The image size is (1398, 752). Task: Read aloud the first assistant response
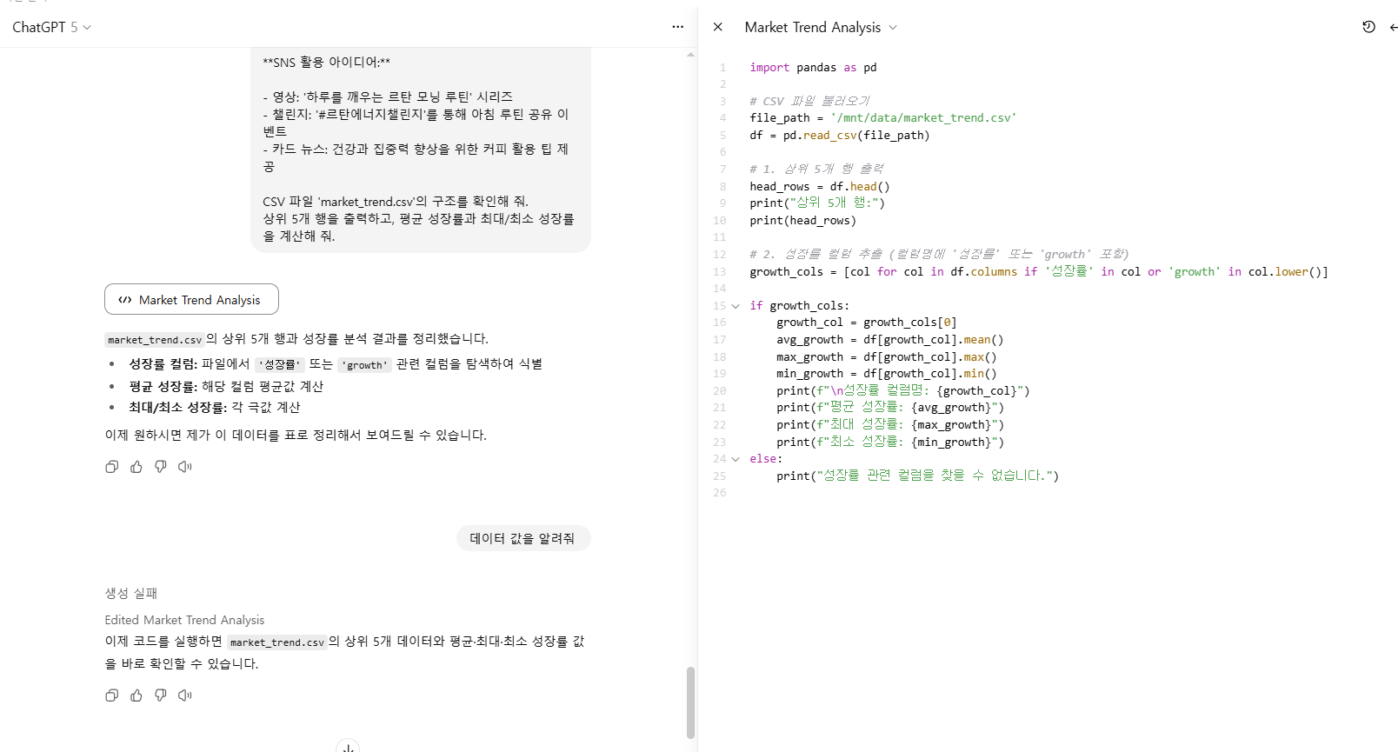pyautogui.click(x=185, y=467)
